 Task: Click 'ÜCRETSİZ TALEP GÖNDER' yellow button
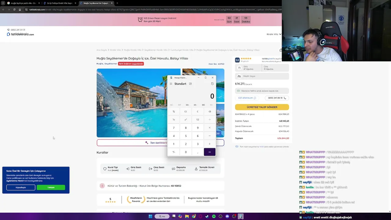pos(262,107)
